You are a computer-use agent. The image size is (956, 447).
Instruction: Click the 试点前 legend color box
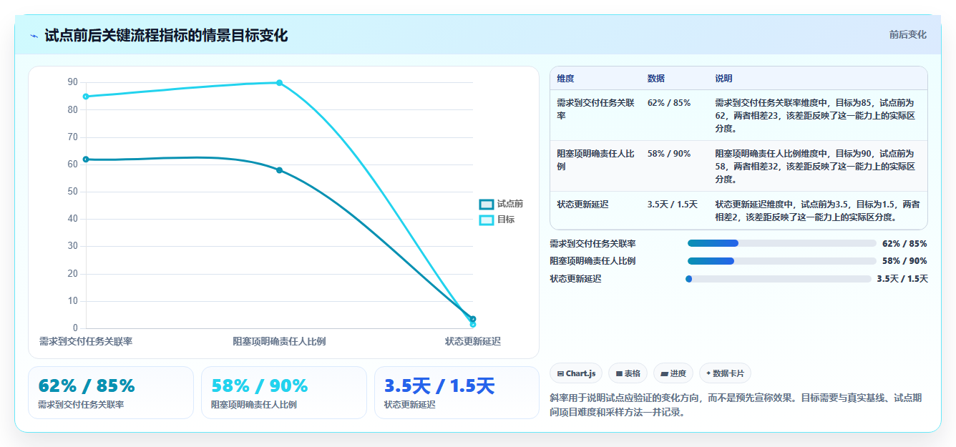(x=487, y=205)
